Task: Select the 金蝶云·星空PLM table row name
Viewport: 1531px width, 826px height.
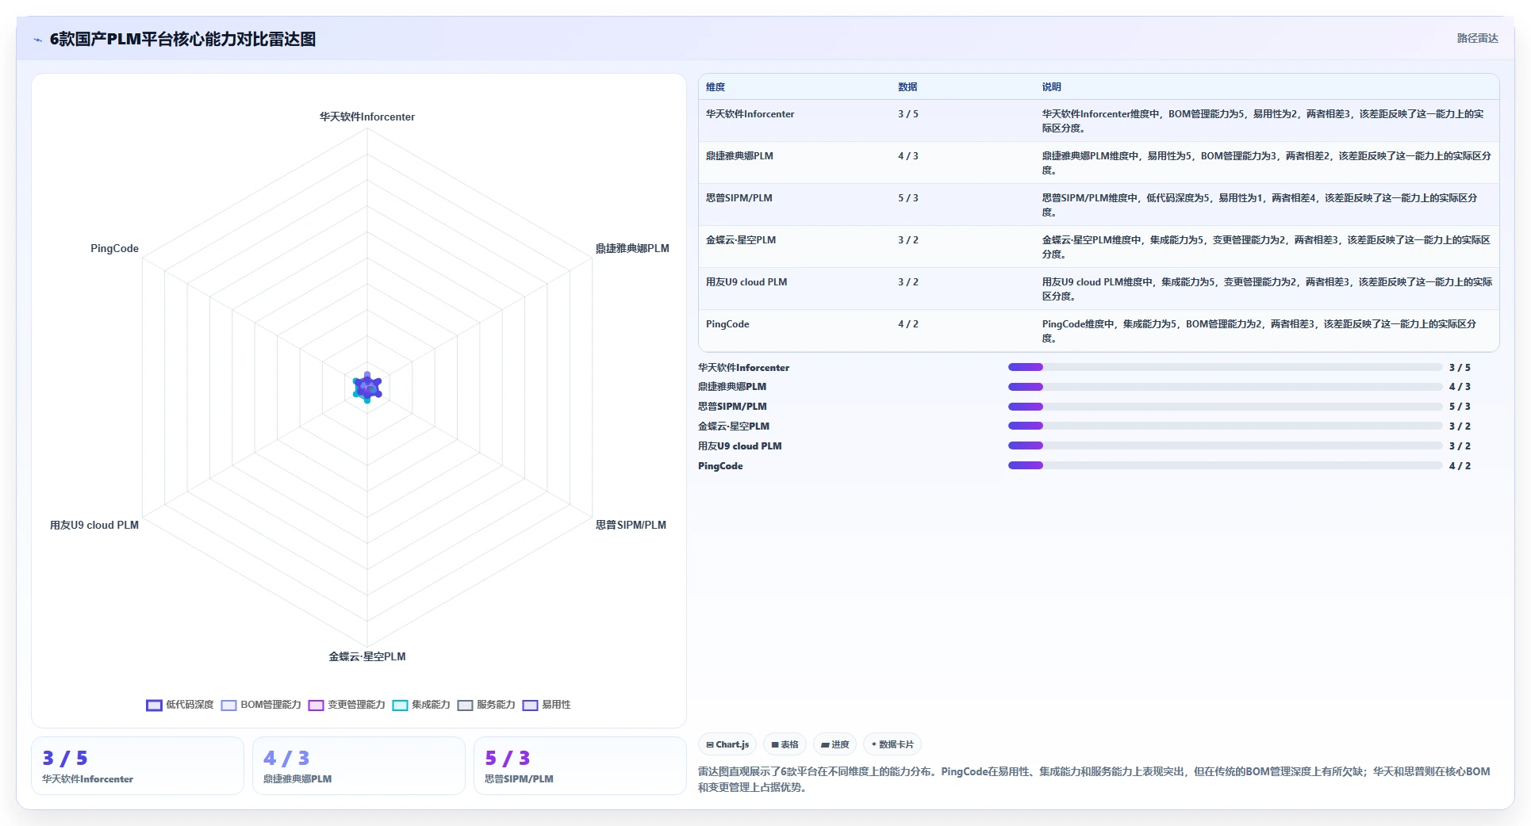Action: 741,240
